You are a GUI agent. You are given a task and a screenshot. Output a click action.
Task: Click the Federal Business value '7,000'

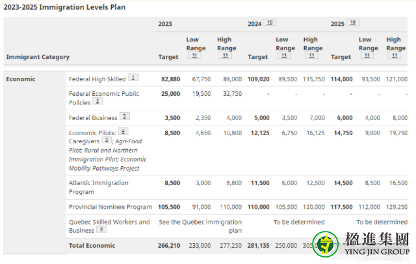point(317,118)
